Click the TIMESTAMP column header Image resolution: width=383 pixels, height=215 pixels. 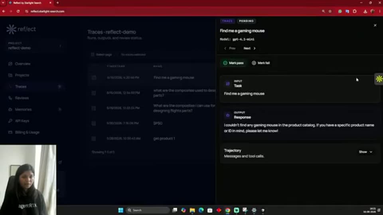tap(116, 66)
